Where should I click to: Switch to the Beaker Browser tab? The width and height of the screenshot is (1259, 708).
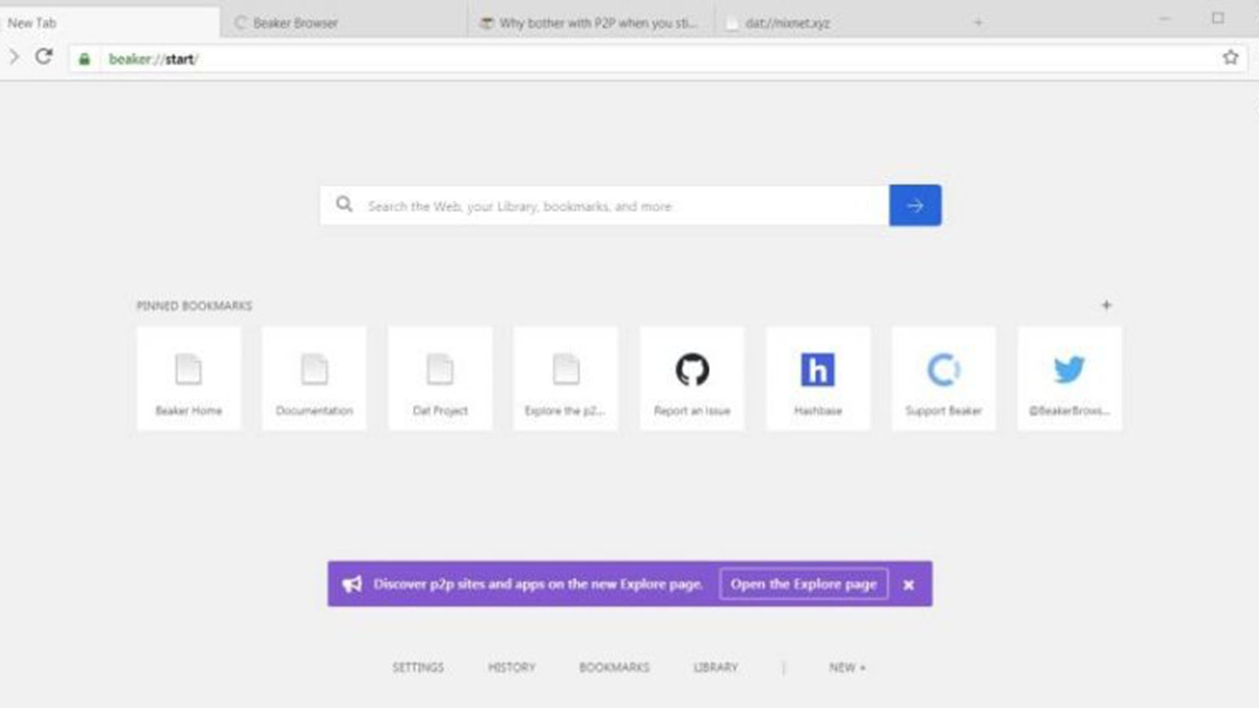[295, 23]
